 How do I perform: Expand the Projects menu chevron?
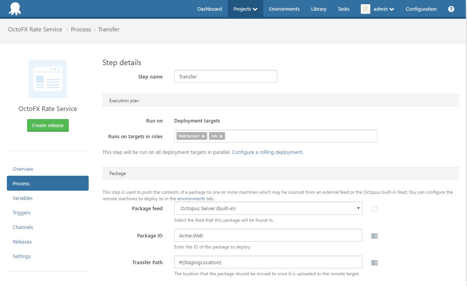click(255, 9)
